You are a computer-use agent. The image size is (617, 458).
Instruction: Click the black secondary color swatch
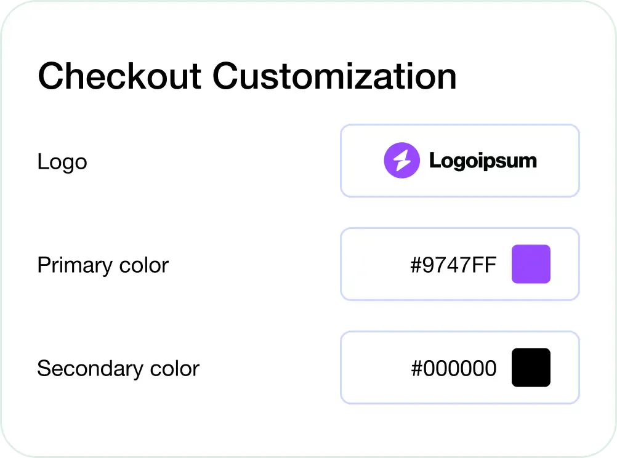point(531,367)
